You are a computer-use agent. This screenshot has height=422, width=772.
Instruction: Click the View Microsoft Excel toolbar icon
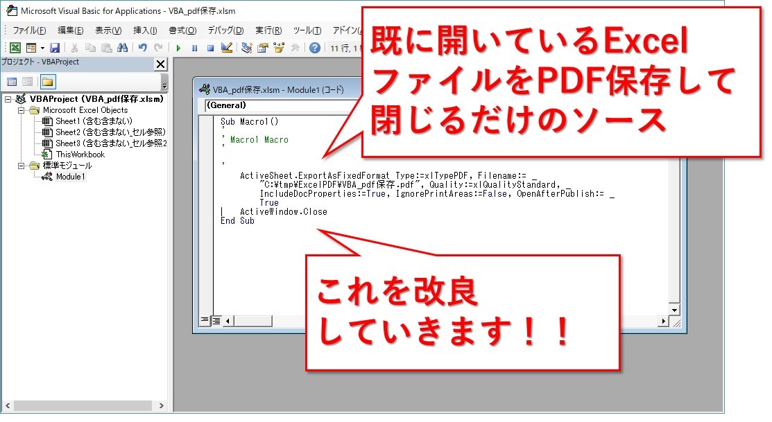click(x=15, y=48)
